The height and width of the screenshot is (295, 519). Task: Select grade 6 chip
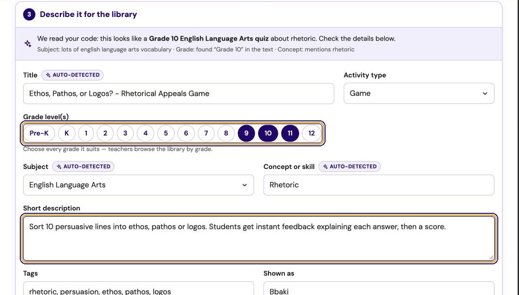point(186,133)
